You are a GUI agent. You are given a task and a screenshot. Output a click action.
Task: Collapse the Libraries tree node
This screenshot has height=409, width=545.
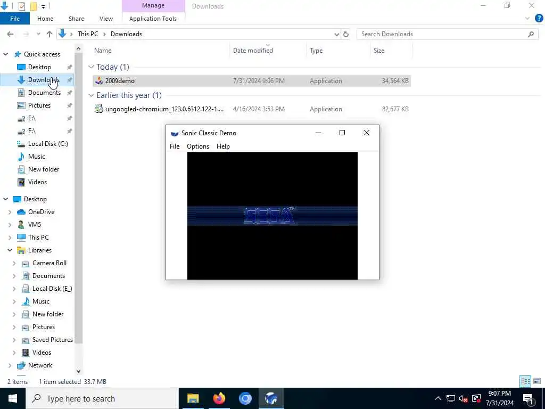coord(10,250)
